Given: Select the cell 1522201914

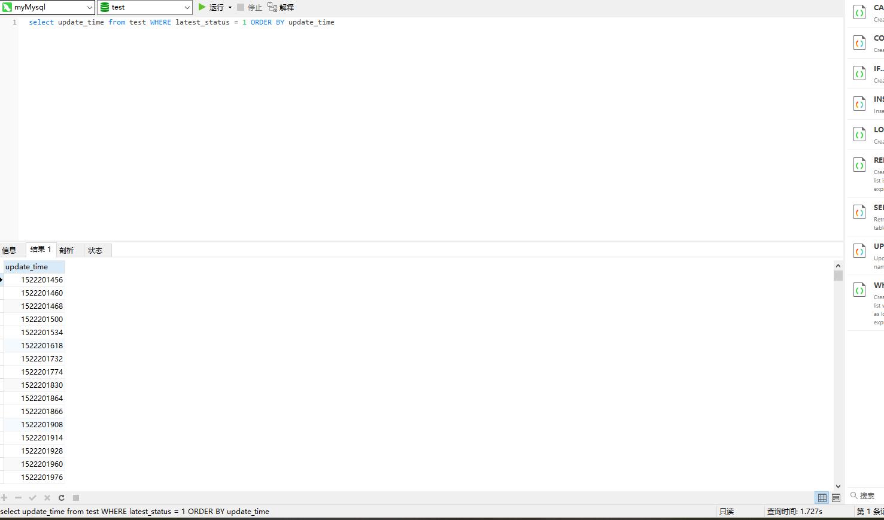Looking at the screenshot, I should [34, 438].
